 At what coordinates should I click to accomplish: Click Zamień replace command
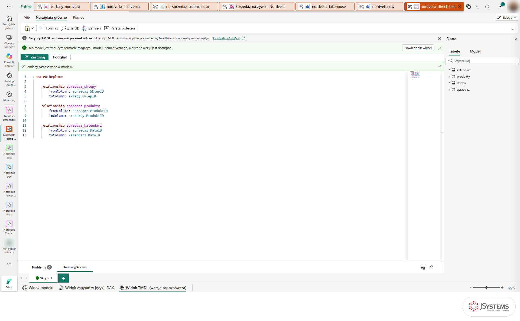pyautogui.click(x=91, y=28)
